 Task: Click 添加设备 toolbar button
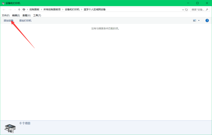tap(9, 21)
